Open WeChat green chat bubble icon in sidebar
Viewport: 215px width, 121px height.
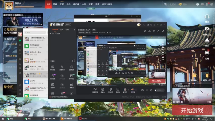pos(20,40)
